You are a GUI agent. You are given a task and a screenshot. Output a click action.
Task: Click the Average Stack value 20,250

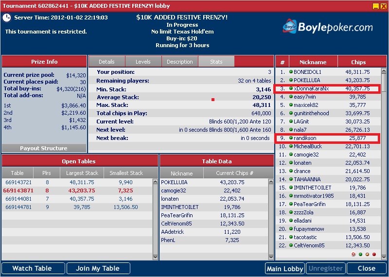(x=262, y=97)
